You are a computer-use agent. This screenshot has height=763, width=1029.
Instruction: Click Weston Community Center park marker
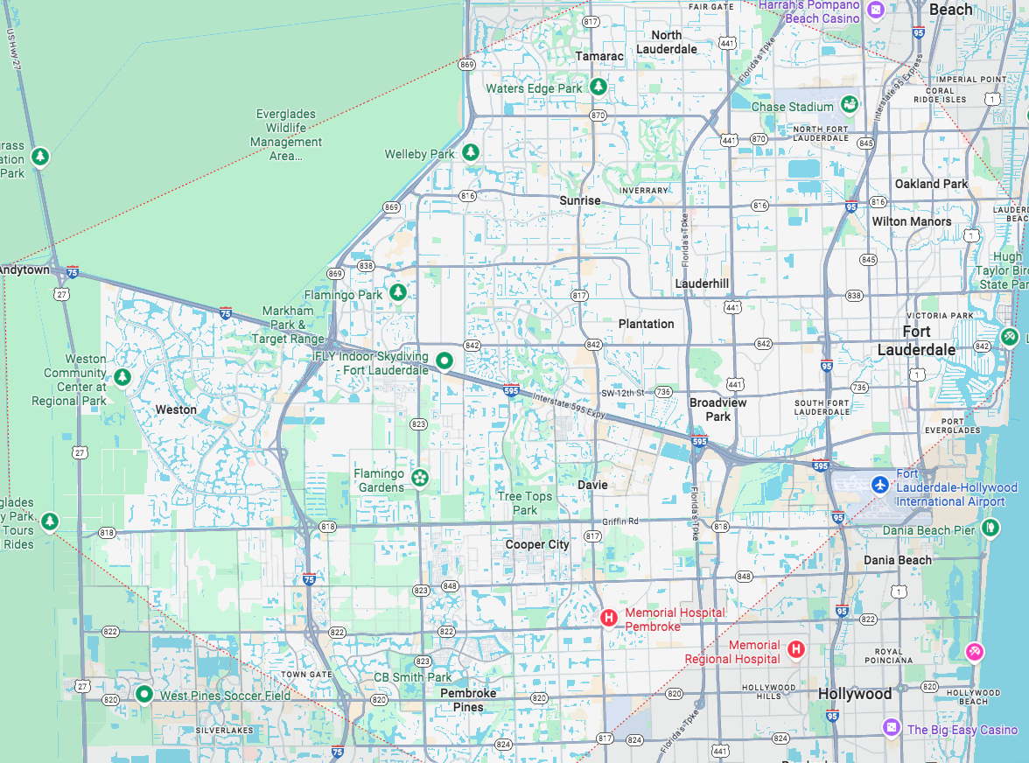point(122,377)
